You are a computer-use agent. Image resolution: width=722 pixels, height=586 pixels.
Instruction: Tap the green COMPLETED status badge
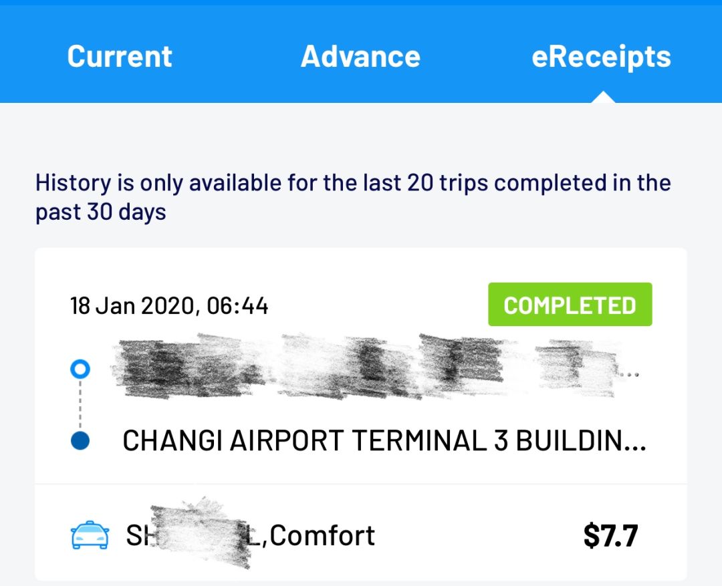tap(570, 305)
